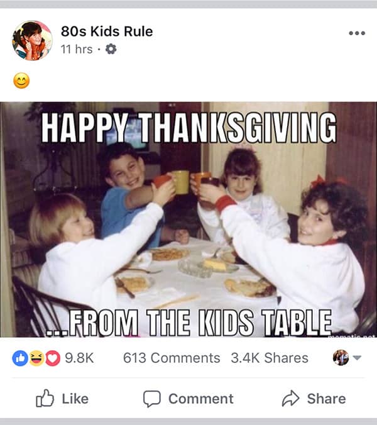377x425 pixels.
Task: Click the laughing Haha reaction icon
Action: point(36,358)
